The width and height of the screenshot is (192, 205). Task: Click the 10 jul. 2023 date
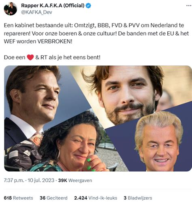(41, 180)
